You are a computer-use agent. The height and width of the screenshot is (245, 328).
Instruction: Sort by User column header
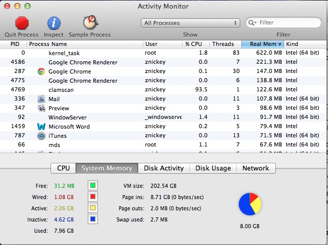click(x=163, y=44)
